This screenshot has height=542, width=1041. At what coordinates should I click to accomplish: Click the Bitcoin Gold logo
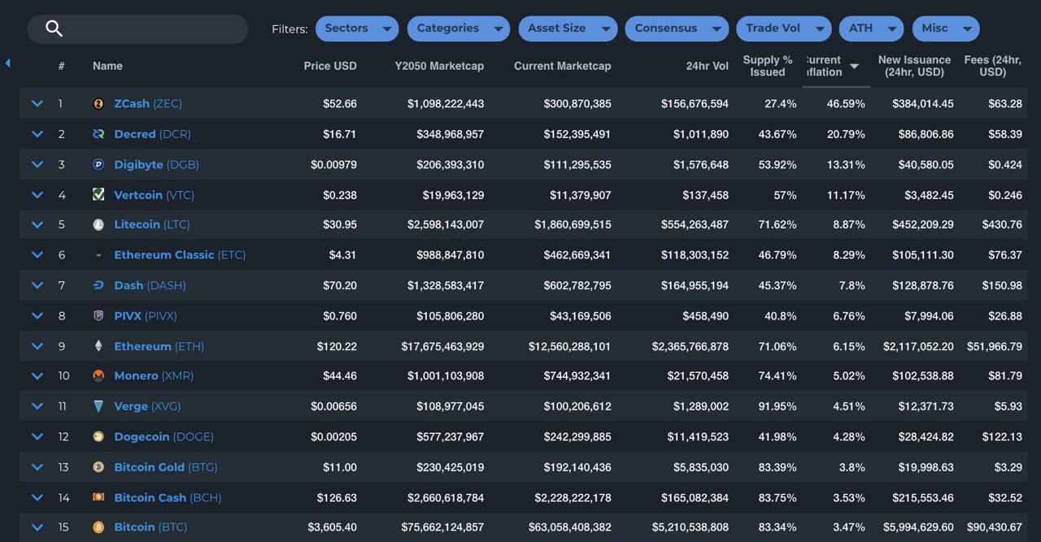click(x=98, y=467)
